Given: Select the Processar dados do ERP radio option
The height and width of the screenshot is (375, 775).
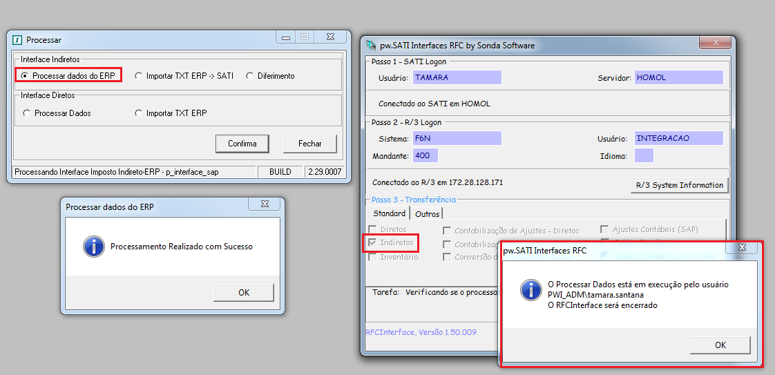Looking at the screenshot, I should pos(68,76).
